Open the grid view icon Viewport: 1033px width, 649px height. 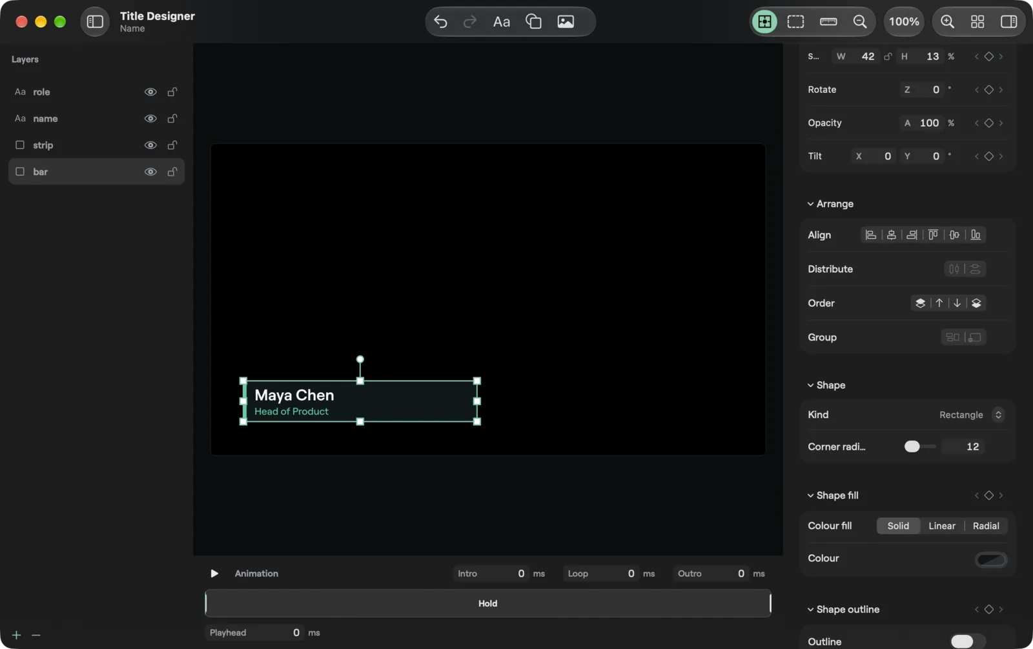coord(977,22)
